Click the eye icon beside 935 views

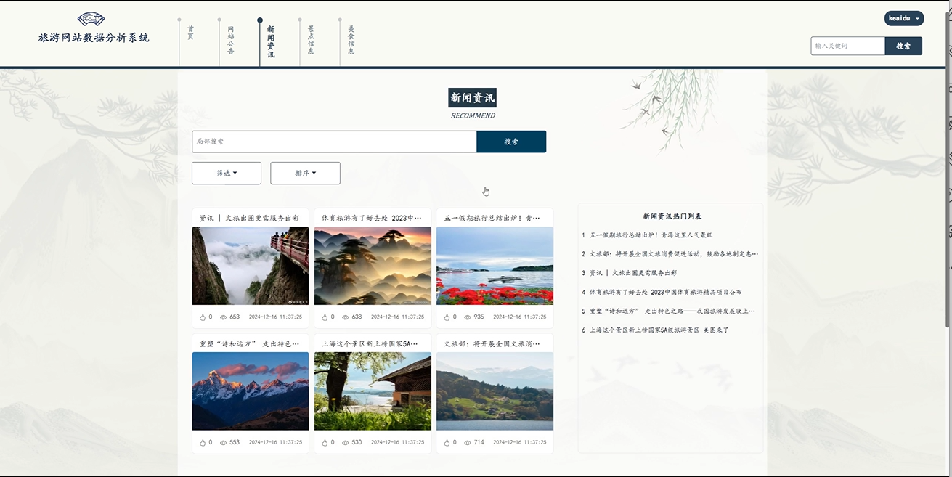[467, 317]
